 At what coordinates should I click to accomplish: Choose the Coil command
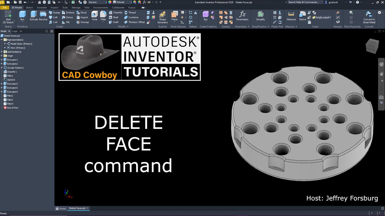pos(53,22)
